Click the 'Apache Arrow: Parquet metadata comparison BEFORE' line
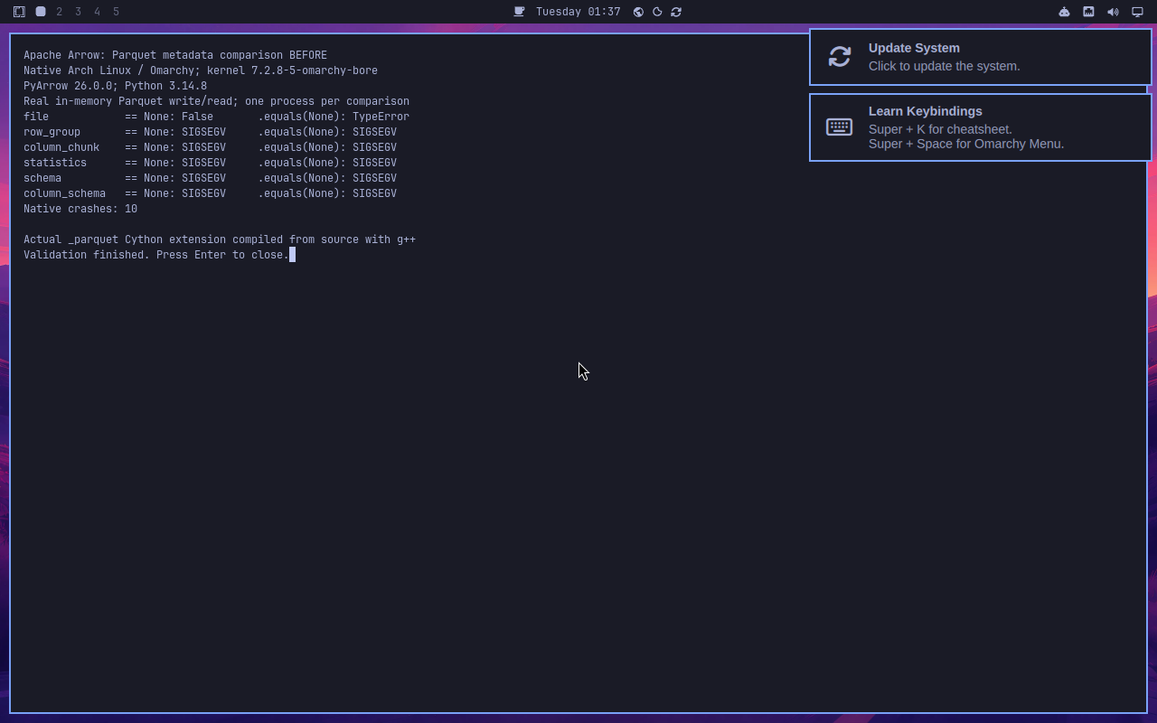 tap(175, 55)
